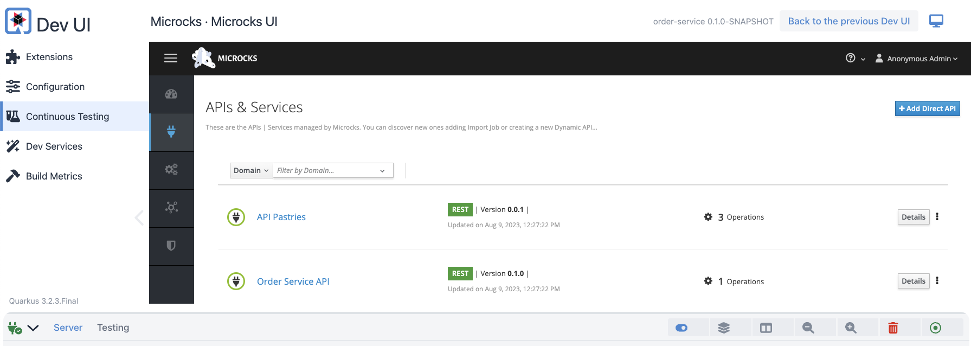The height and width of the screenshot is (346, 971).
Task: Click the 3 Operations text
Action: (741, 217)
